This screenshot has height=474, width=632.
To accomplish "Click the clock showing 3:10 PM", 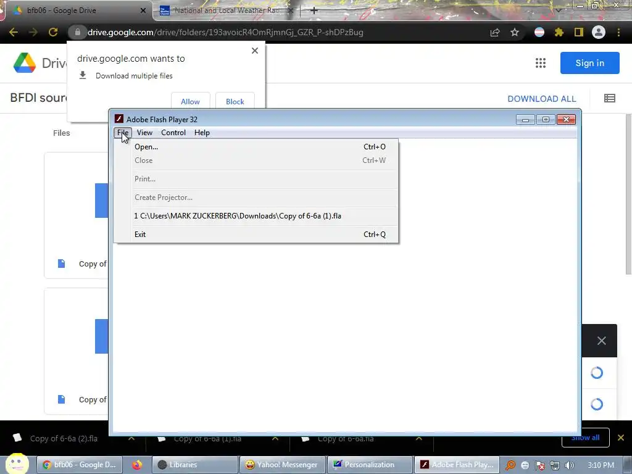I will (x=601, y=465).
